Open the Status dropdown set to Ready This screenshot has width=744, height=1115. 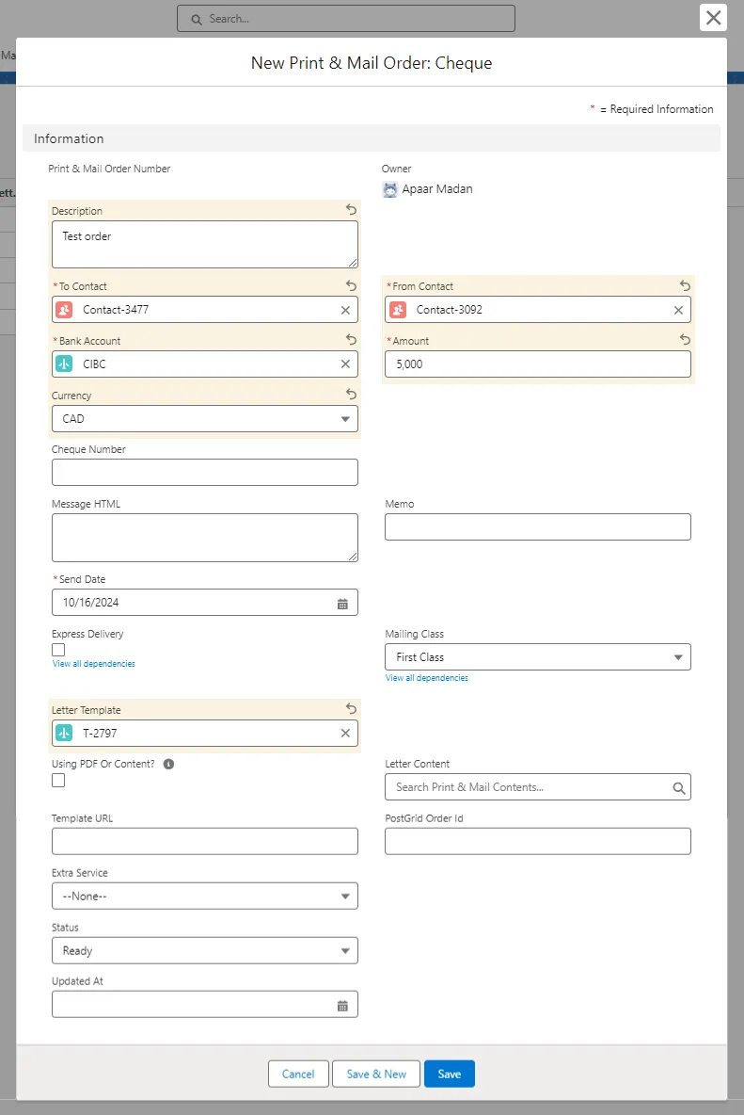click(204, 951)
